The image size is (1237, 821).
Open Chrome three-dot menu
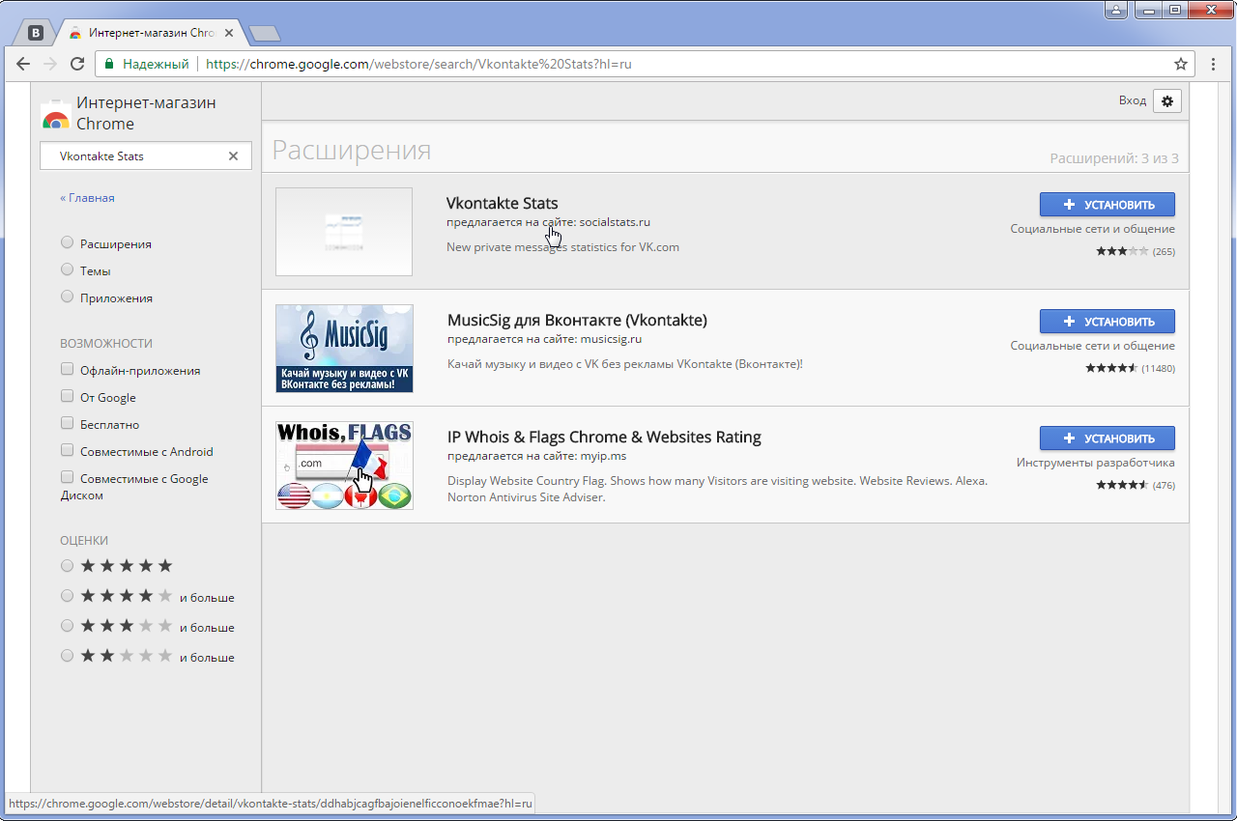[1214, 65]
